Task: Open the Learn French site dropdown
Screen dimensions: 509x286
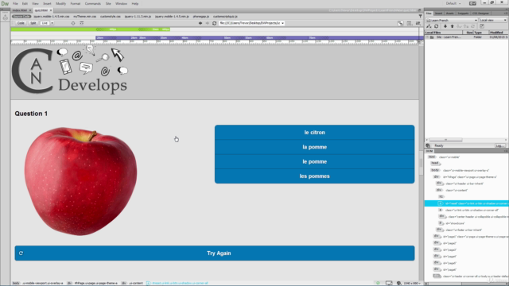Action: 452,20
